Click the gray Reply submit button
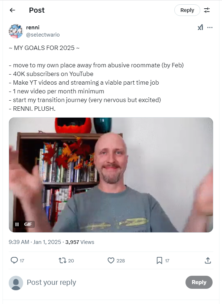Viewport: 222px width, 304px height. point(199,282)
